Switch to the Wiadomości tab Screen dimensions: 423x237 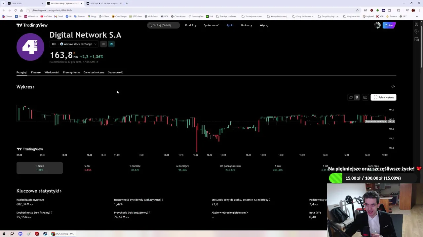pos(52,72)
